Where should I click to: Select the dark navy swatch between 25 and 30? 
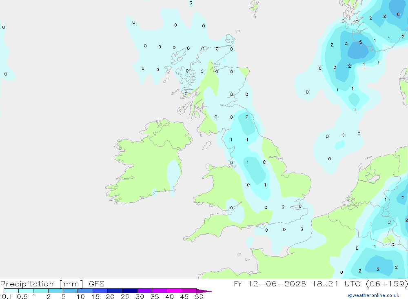(x=130, y=291)
